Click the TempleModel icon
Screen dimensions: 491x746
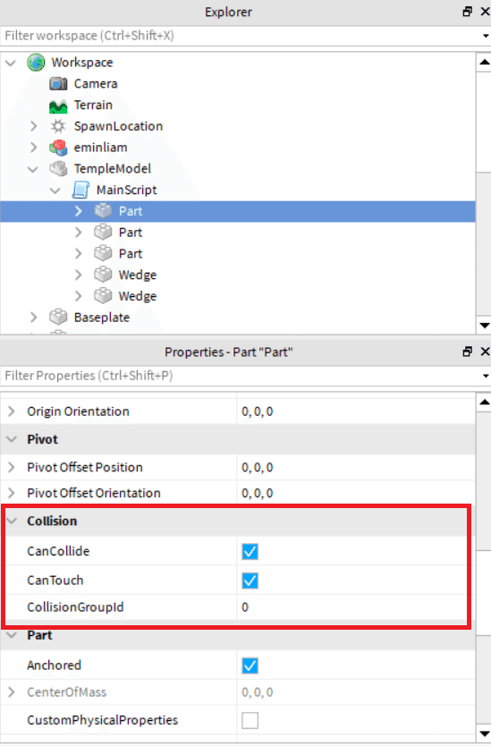[x=58, y=168]
